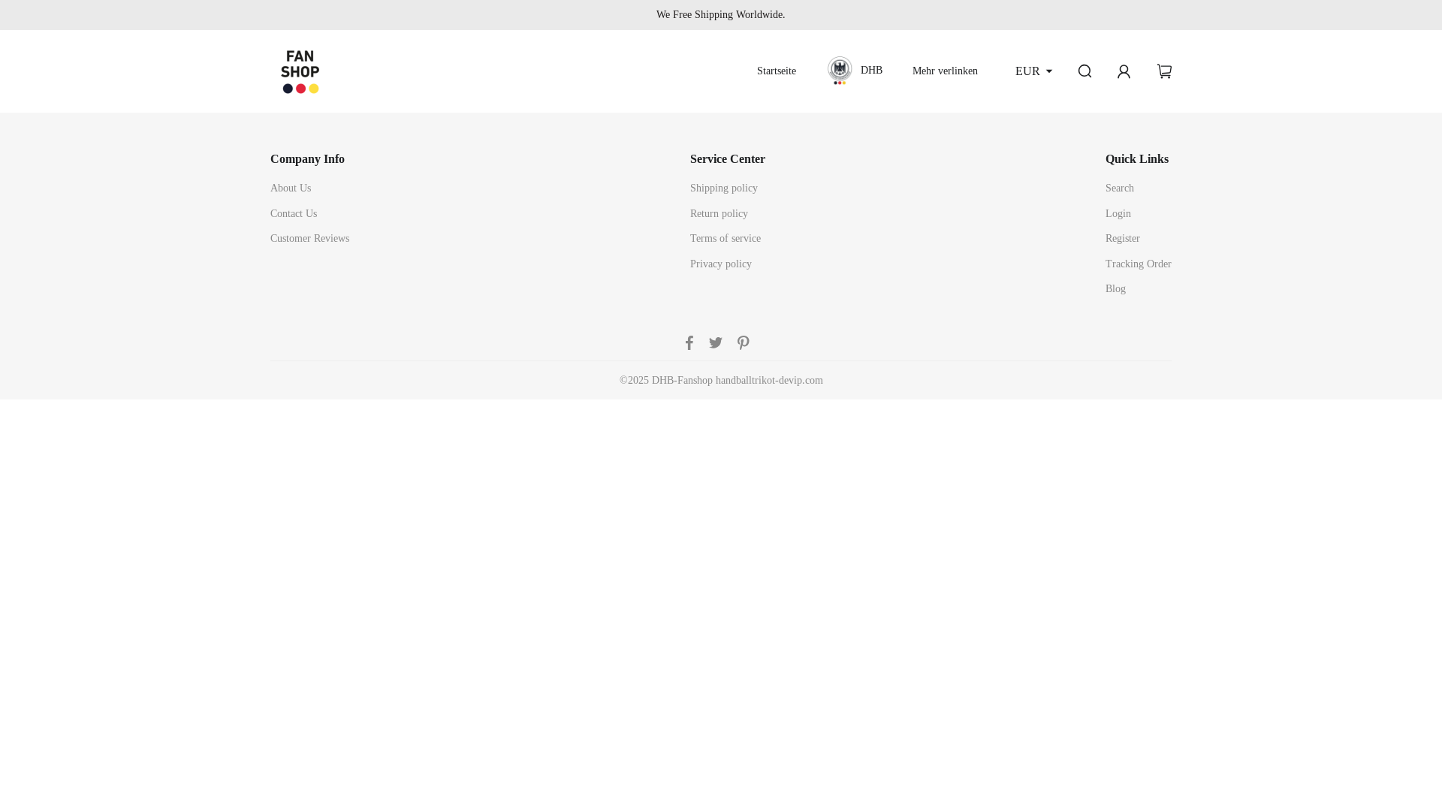Visit the Facebook social icon
The width and height of the screenshot is (1442, 811).
pyautogui.click(x=689, y=343)
